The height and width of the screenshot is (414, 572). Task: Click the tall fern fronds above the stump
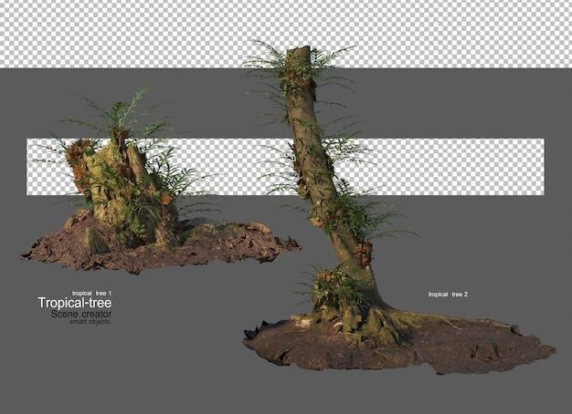121,111
